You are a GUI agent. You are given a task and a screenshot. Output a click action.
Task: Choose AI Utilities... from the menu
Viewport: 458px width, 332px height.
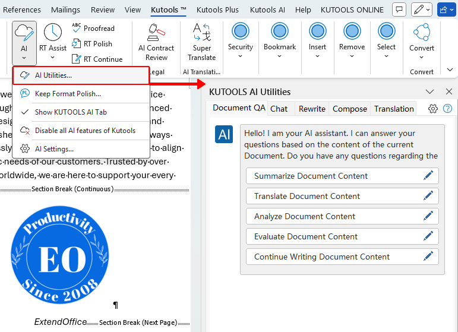(x=81, y=75)
